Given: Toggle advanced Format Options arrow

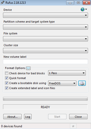Looking at the screenshot, I should click(x=28, y=68).
